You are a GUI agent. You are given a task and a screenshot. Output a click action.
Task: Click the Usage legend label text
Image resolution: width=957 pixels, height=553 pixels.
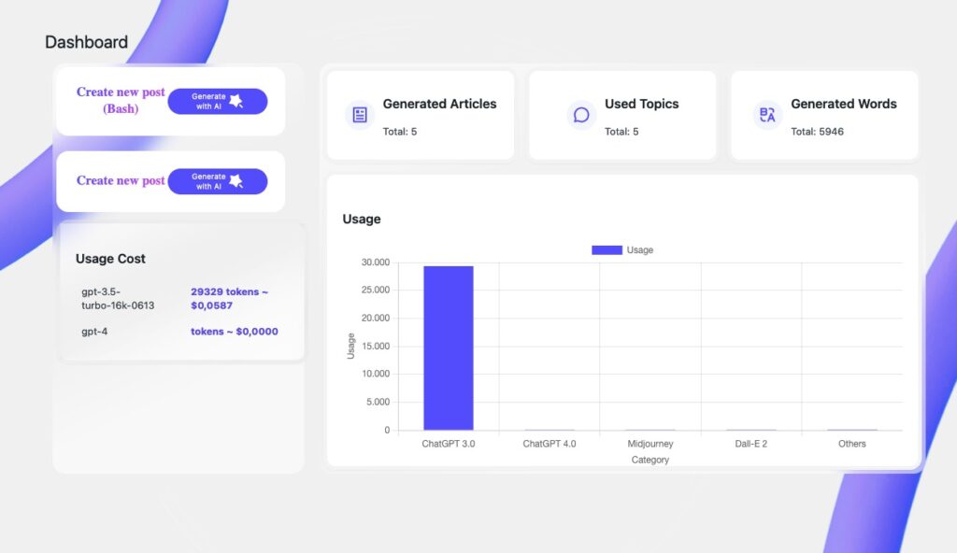click(639, 249)
